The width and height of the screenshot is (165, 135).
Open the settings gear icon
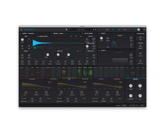(144, 30)
